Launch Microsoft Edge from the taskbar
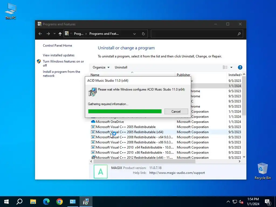The height and width of the screenshot is (207, 276). coord(46,202)
